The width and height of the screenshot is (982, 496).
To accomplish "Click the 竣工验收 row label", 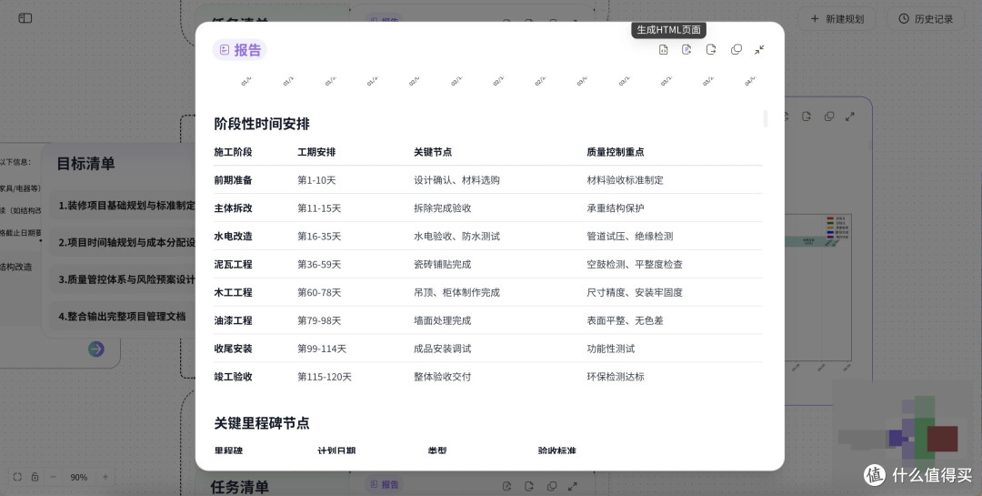I will [233, 376].
